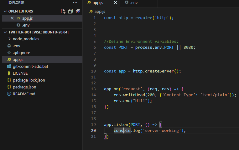Open .env file in file tree
Screen dimensions: 239x150
[x=42, y=46]
